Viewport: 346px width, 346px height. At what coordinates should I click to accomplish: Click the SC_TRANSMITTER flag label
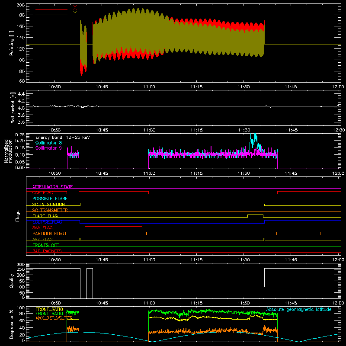[50, 210]
